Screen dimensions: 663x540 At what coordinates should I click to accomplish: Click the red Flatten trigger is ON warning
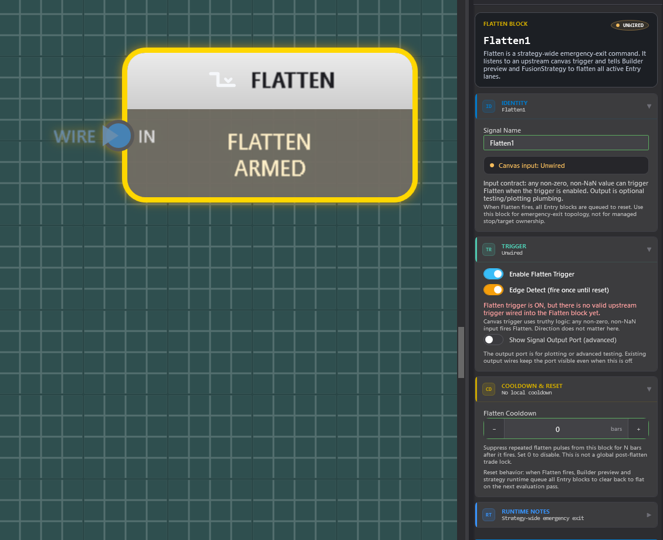pos(559,309)
